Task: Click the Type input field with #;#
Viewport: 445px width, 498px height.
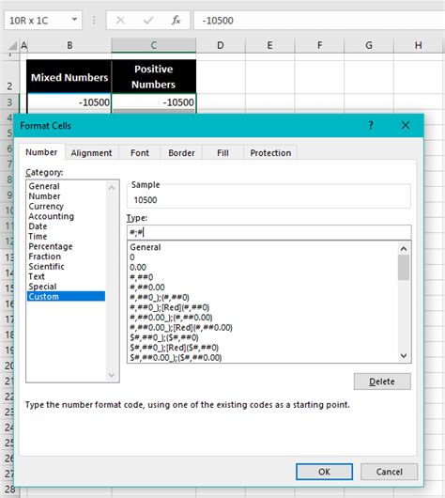Action: pyautogui.click(x=269, y=232)
